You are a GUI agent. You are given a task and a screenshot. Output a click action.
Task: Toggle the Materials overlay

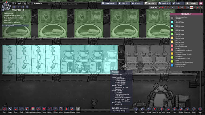(169, 8)
